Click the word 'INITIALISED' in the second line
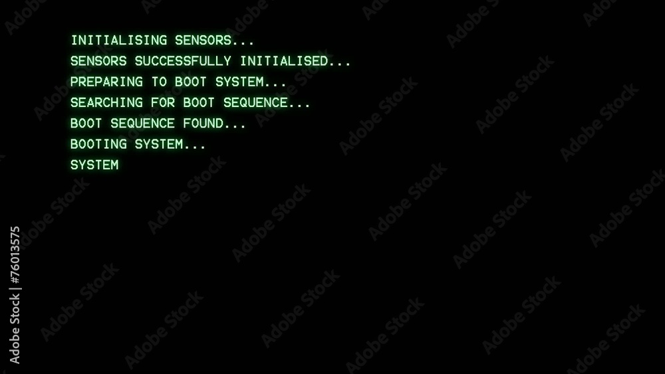 click(x=284, y=61)
